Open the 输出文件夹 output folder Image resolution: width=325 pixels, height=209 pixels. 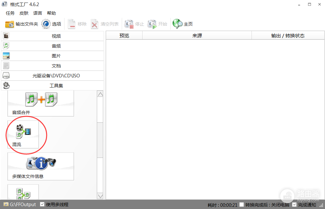pos(21,24)
